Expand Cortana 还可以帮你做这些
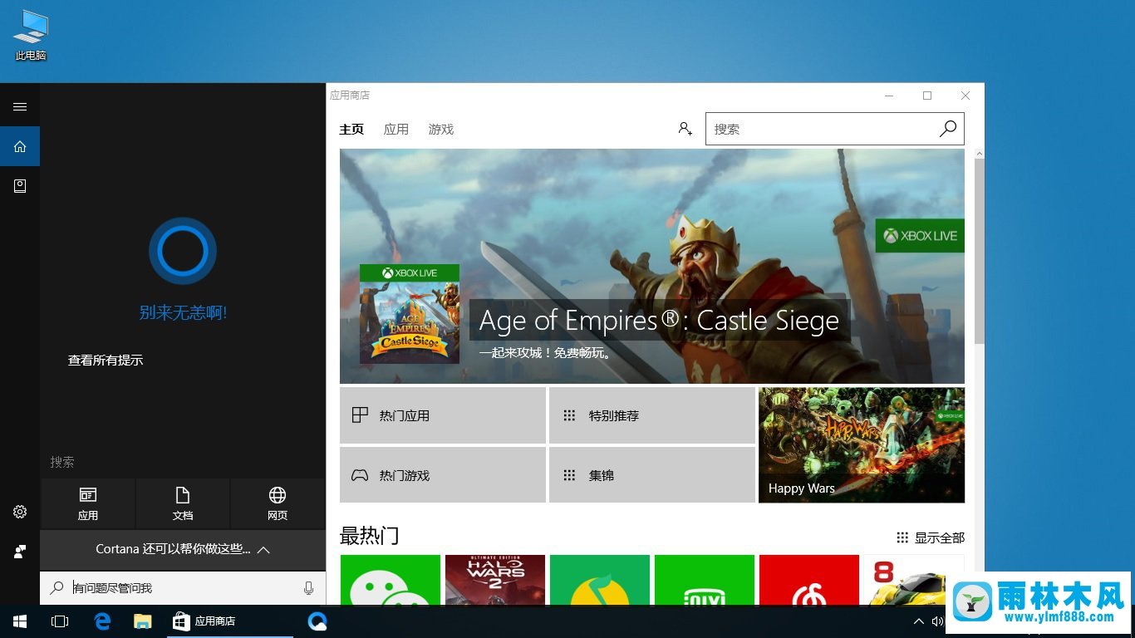1135x638 pixels. pos(183,549)
